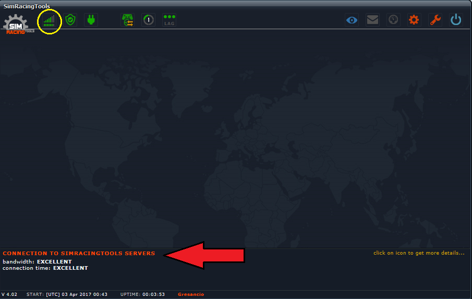Open the LAG indicator icon
This screenshot has width=472, height=299.
coord(169,20)
